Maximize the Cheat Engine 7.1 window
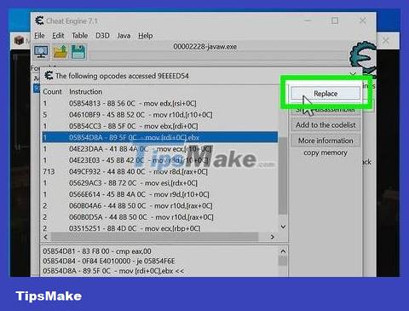Screen dimensions: 409x311 click(335, 20)
